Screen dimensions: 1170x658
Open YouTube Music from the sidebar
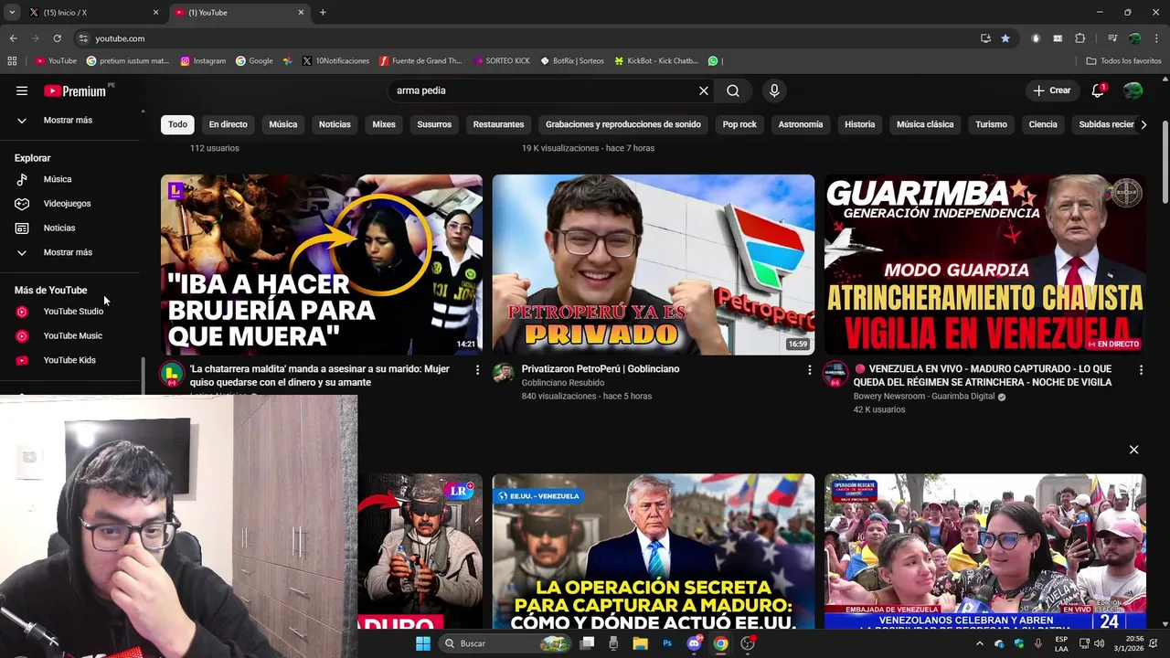[x=71, y=335]
